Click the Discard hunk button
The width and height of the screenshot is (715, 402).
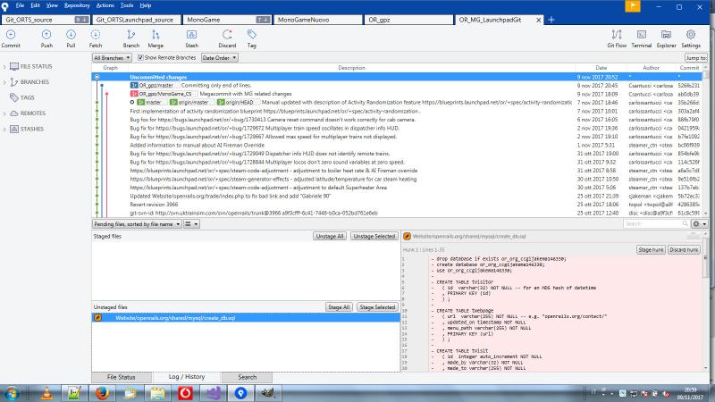tap(684, 250)
